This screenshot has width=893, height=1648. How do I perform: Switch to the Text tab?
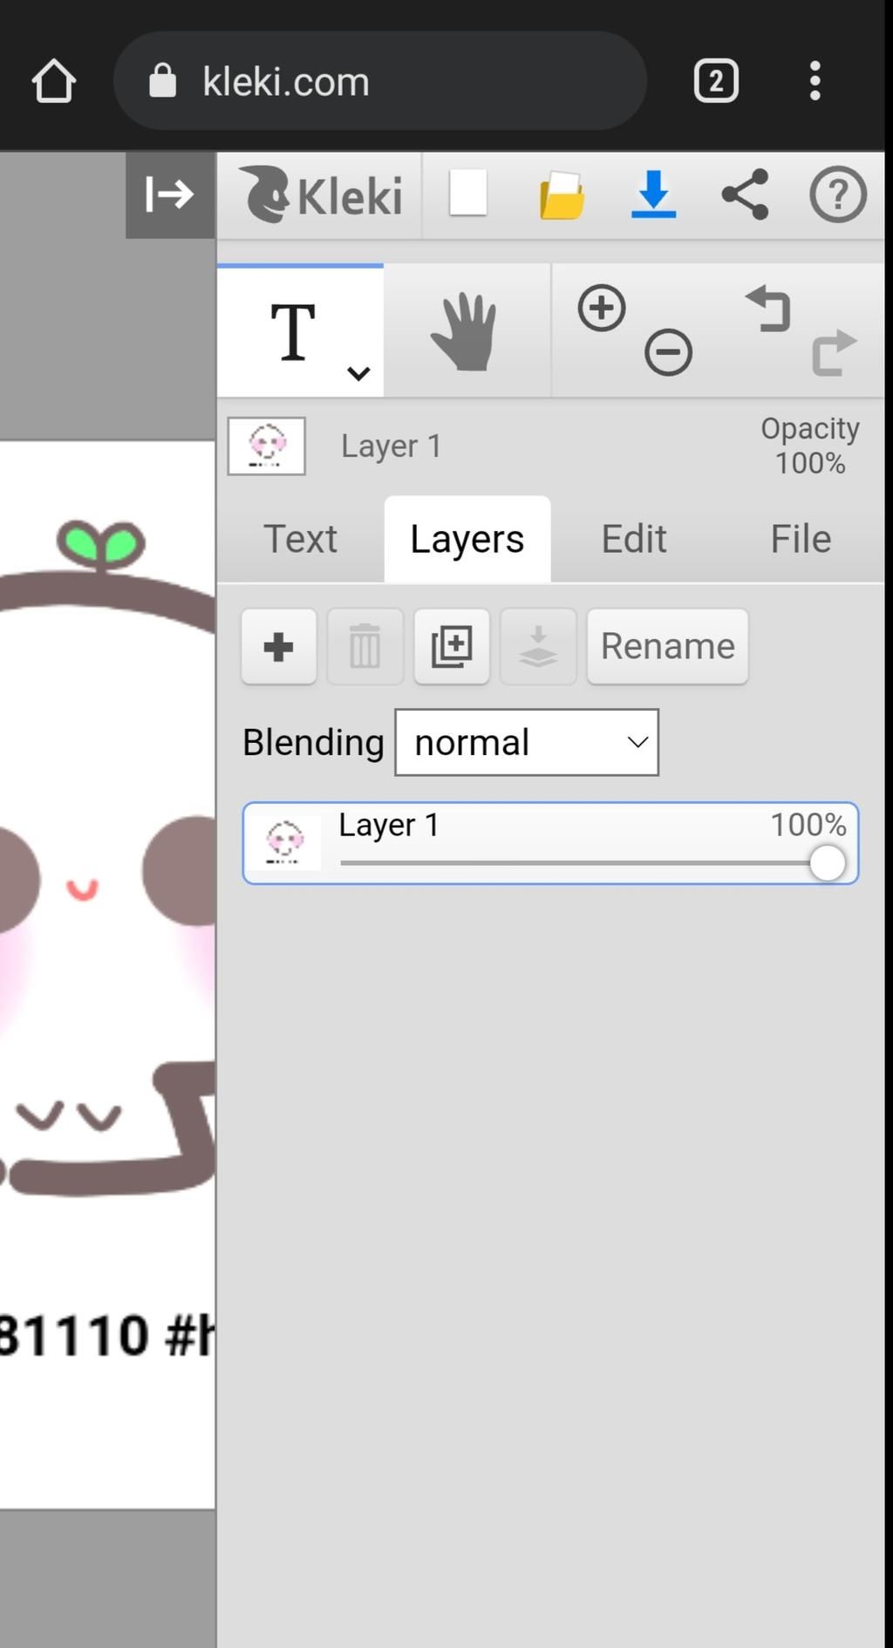(x=300, y=539)
